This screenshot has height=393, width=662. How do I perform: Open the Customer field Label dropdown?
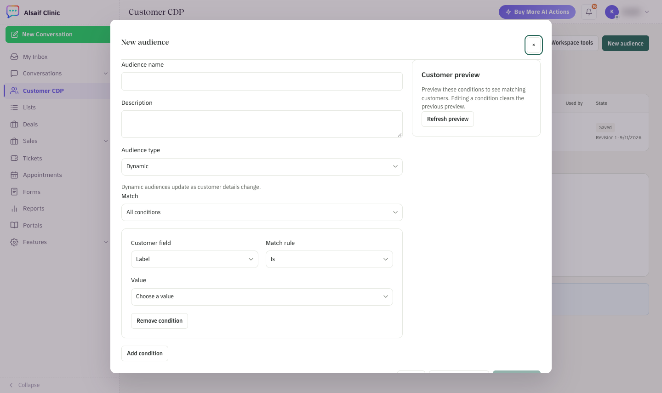pyautogui.click(x=194, y=259)
